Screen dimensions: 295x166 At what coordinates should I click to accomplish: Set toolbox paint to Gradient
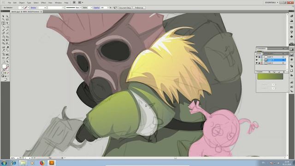(x=5, y=73)
